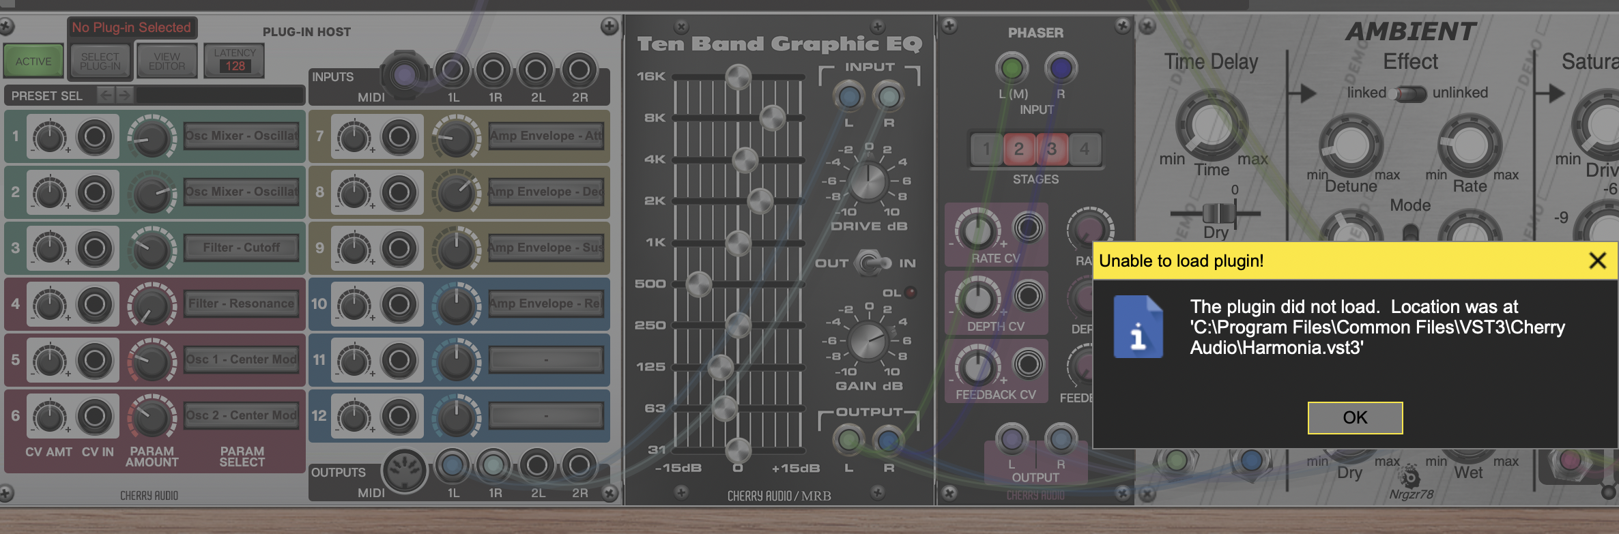Click OK in the Unable to load plugin dialog
The height and width of the screenshot is (534, 1619).
tap(1355, 417)
